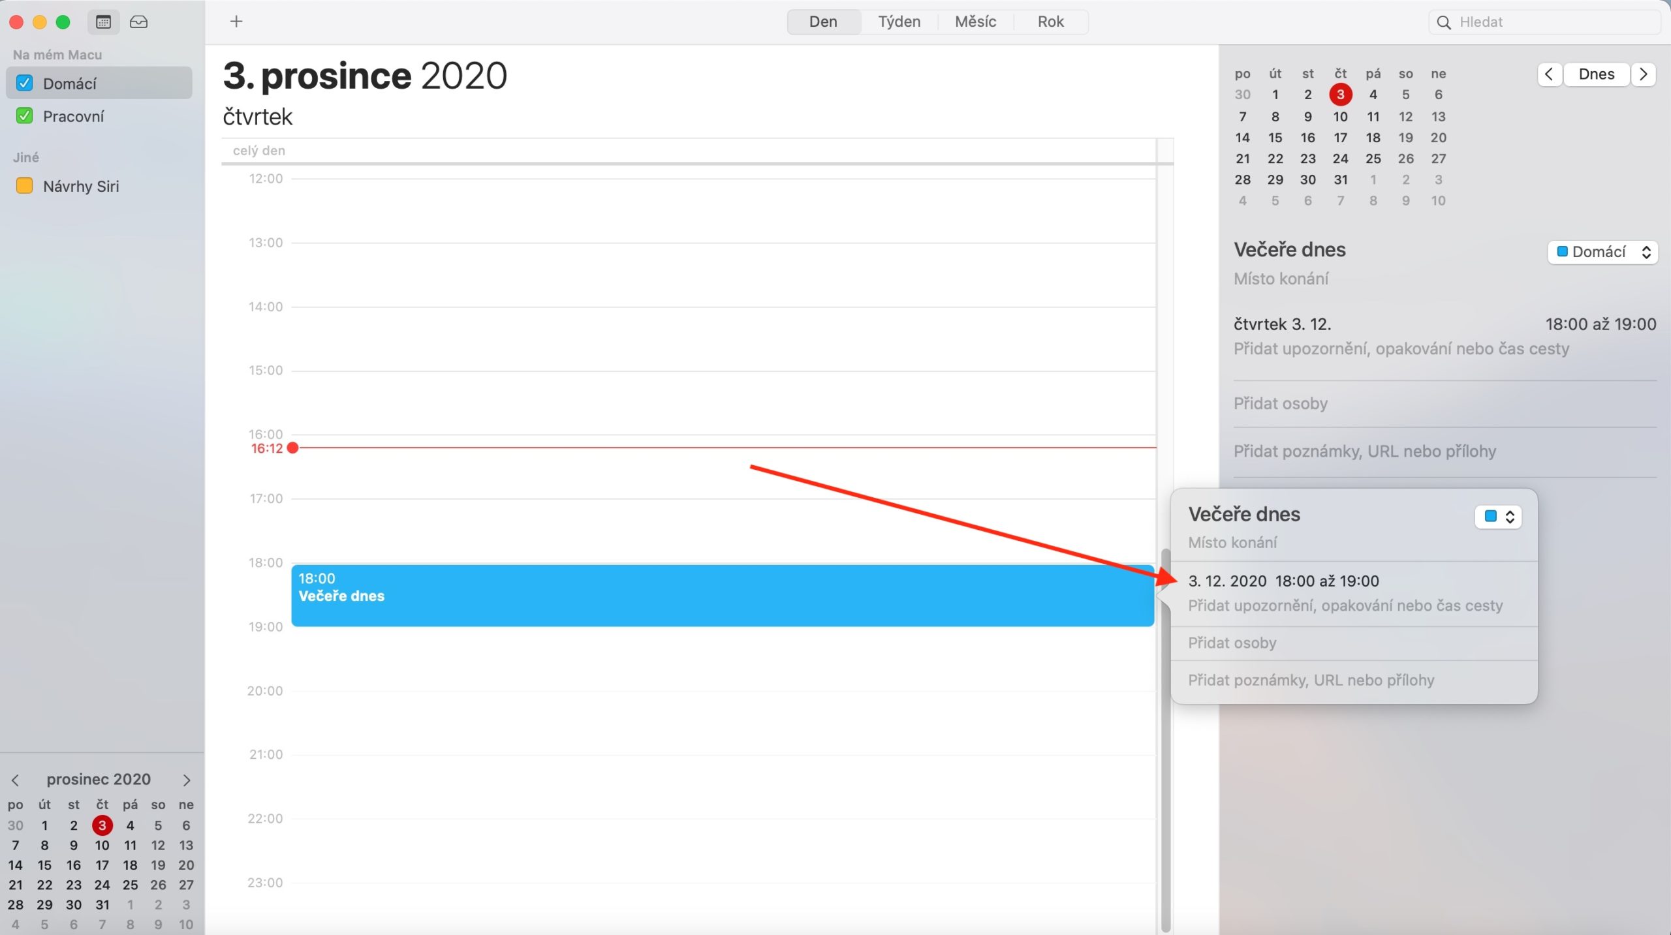Click the calendar view icon in title bar
Viewport: 1671px width, 935px height.
tap(103, 22)
